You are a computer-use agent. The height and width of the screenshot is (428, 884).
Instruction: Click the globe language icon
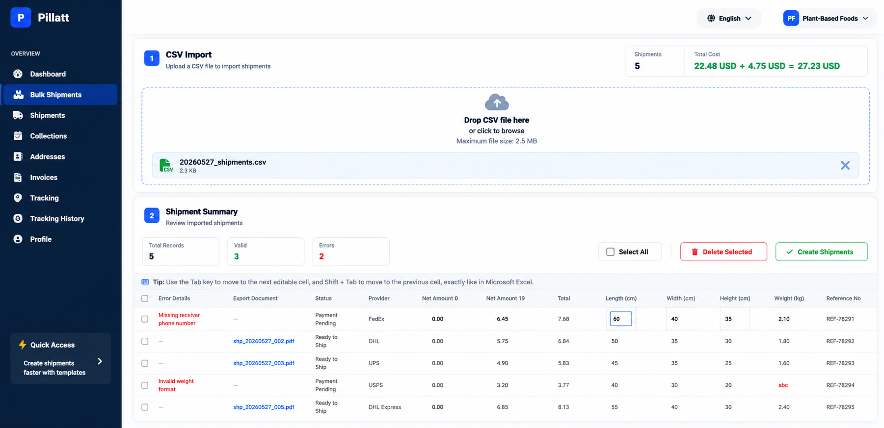(x=711, y=18)
